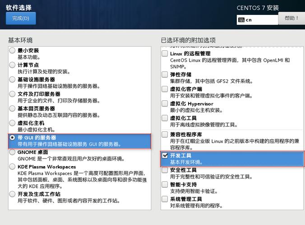This screenshot has height=225, width=305.
Task: Choose KDE Plasma Workspaces radio button
Action: [x=12, y=166]
